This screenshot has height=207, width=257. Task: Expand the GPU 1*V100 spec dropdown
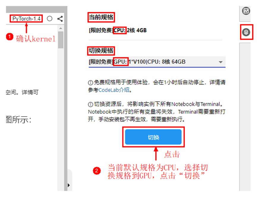coord(157,62)
